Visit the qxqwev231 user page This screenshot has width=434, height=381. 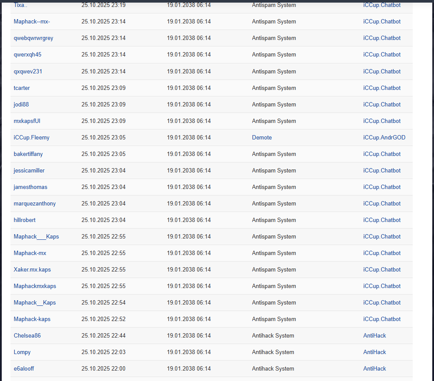click(x=28, y=71)
